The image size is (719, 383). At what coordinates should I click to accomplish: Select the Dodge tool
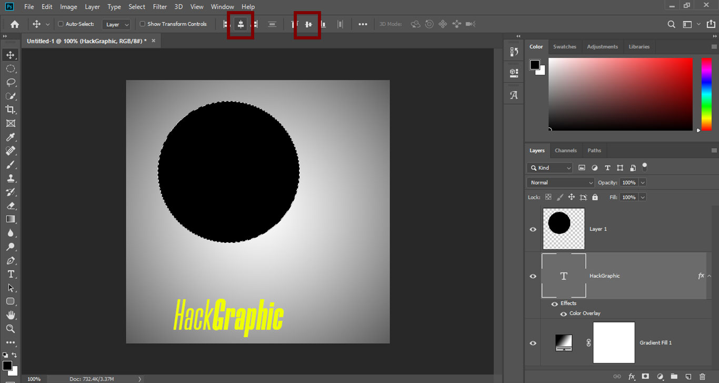click(x=11, y=247)
